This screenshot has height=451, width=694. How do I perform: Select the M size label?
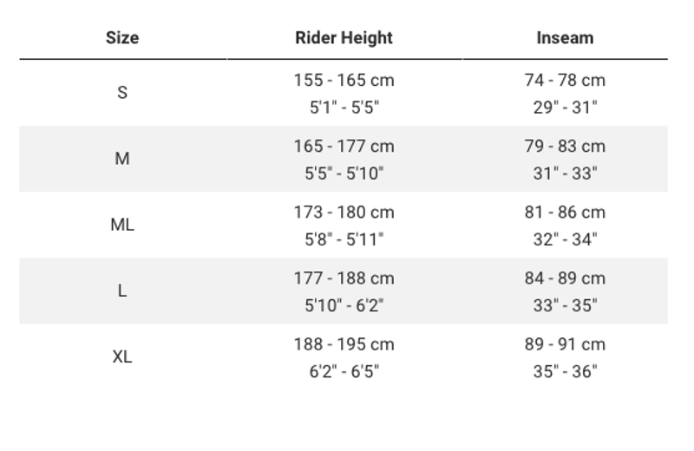pos(122,159)
